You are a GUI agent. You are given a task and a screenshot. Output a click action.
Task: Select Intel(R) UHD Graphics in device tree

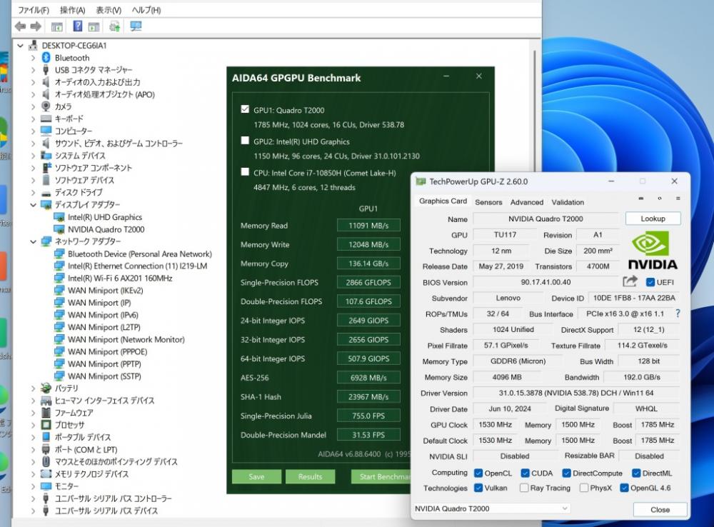coord(105,217)
